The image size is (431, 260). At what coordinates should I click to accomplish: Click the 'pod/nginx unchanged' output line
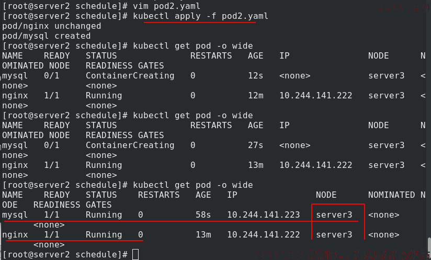[51, 26]
